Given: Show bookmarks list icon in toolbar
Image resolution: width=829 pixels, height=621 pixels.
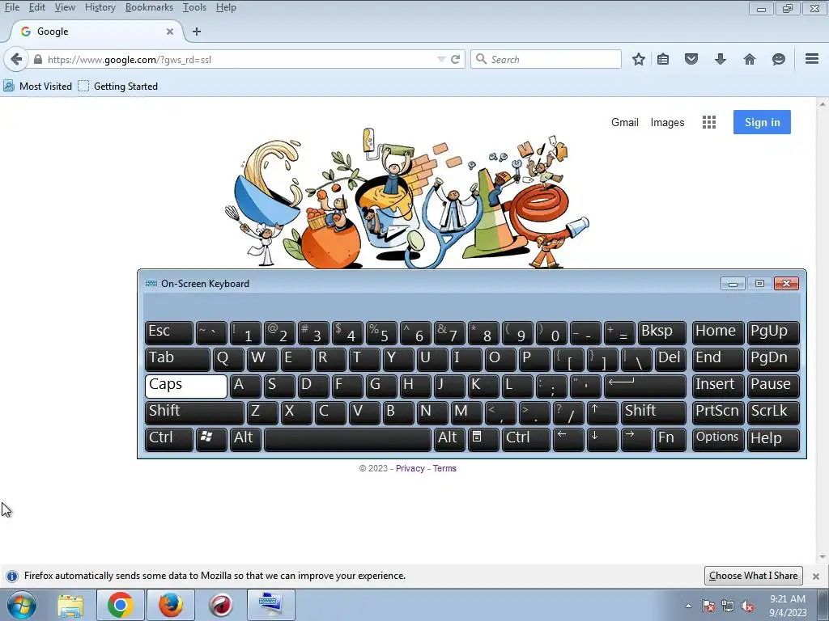Looking at the screenshot, I should point(663,59).
